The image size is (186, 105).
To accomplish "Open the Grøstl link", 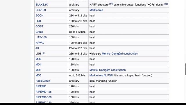I will 39,32.
